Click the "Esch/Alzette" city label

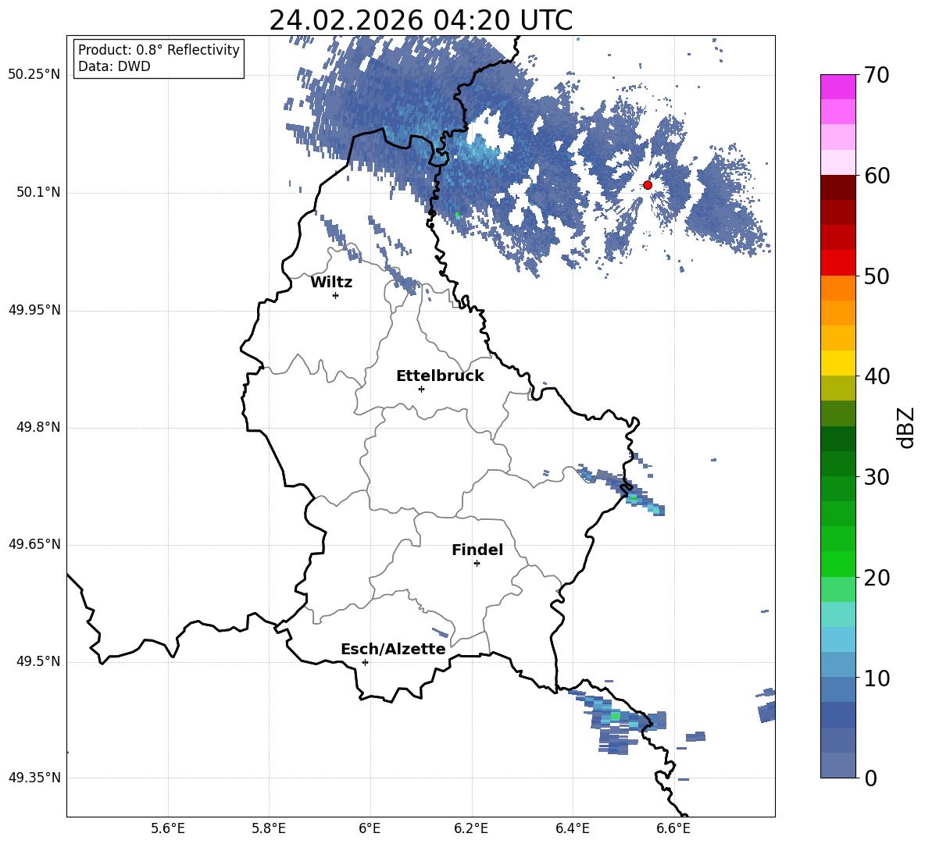393,649
